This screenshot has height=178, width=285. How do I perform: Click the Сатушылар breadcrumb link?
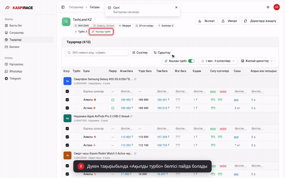click(x=76, y=7)
